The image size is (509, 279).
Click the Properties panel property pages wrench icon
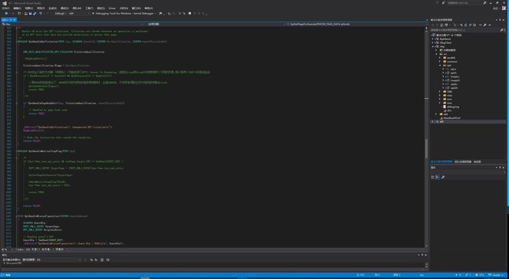click(443, 177)
